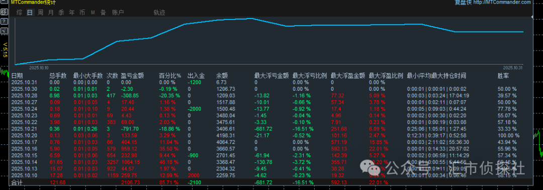Click the 最大浮亏金额 column header

tap(271, 76)
